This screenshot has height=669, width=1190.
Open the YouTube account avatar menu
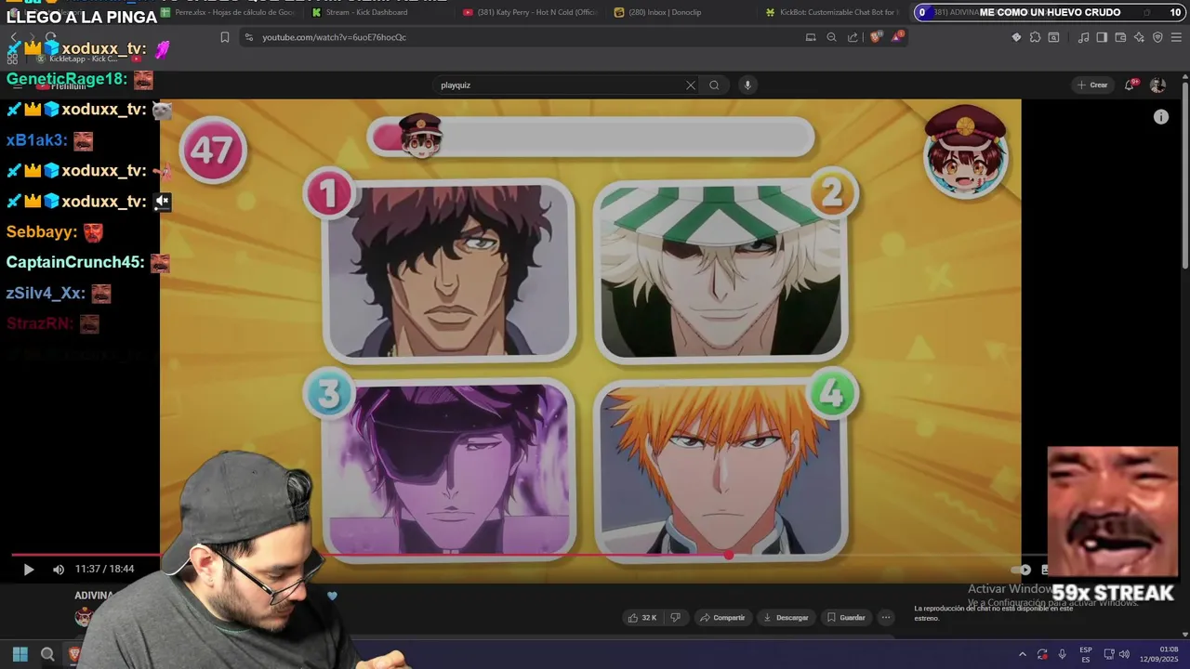[x=1157, y=85]
